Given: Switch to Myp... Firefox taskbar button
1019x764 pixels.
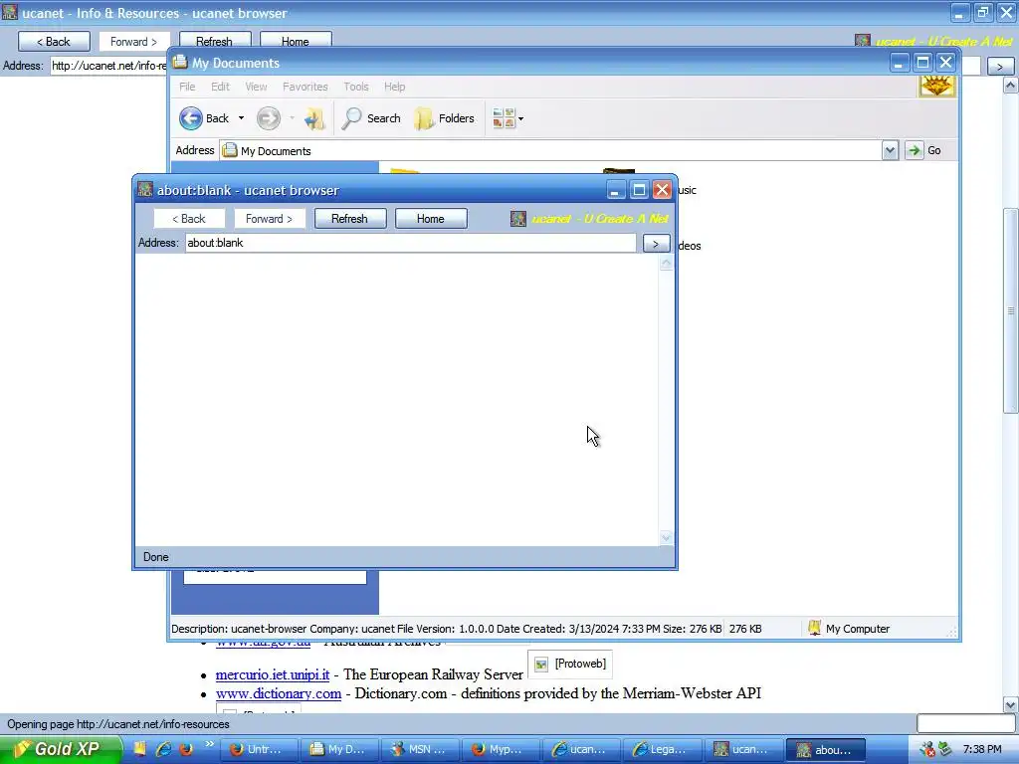Looking at the screenshot, I should coord(502,749).
